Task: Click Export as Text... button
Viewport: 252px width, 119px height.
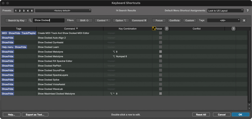Action: [x=35, y=114]
